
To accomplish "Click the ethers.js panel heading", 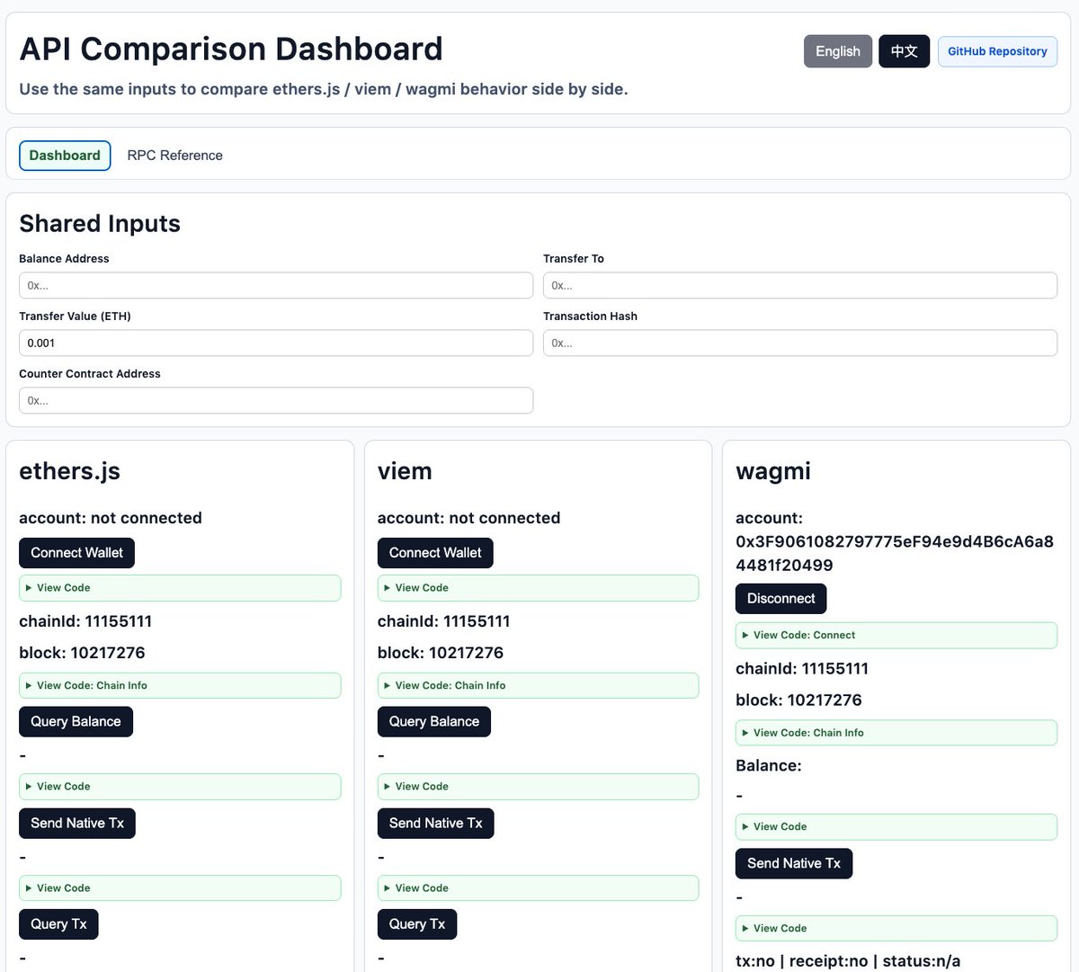I will pos(69,471).
